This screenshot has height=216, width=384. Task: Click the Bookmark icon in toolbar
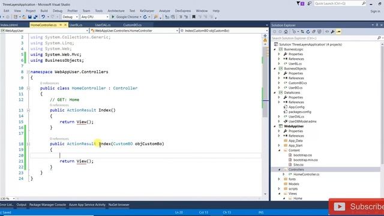194,17
